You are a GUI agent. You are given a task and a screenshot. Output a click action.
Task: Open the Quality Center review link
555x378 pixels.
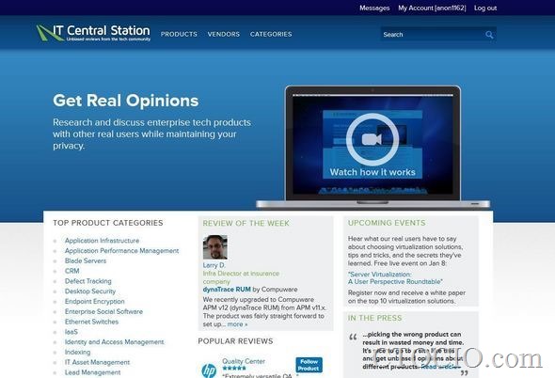(x=244, y=361)
